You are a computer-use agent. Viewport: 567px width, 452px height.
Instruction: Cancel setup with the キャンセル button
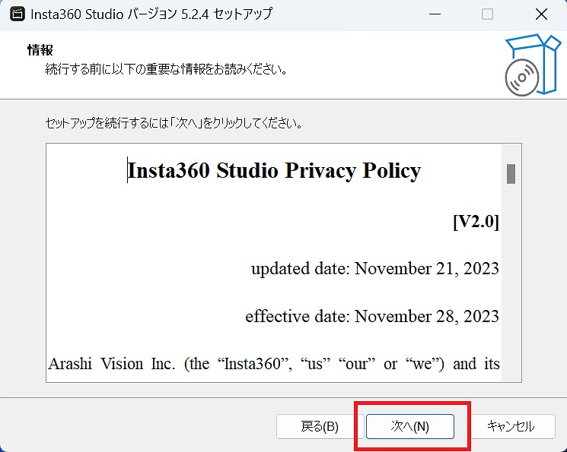tap(510, 426)
